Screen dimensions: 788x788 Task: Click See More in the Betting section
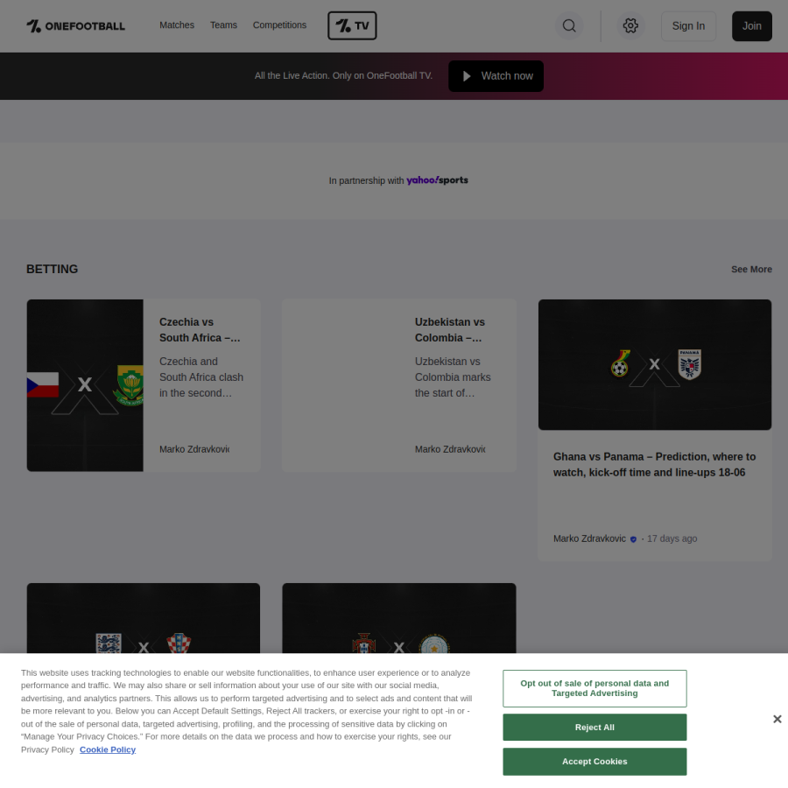751,270
